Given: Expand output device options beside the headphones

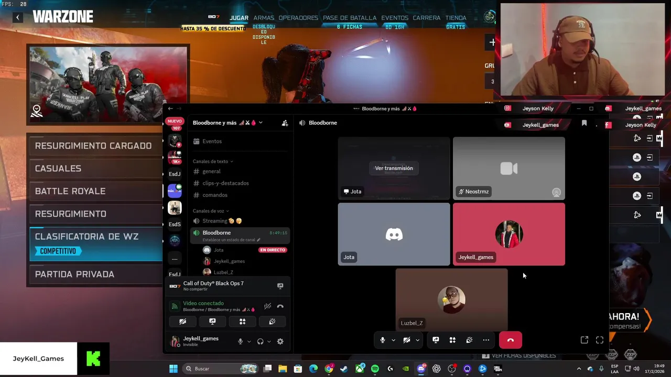Looking at the screenshot, I should pyautogui.click(x=269, y=341).
